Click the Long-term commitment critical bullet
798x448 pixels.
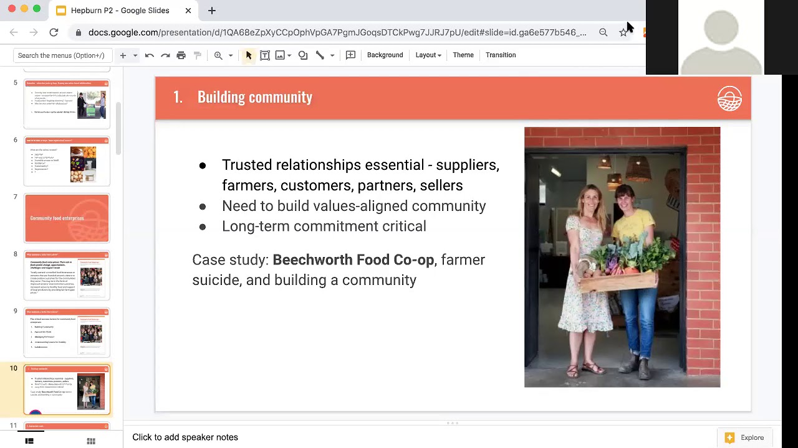point(324,226)
